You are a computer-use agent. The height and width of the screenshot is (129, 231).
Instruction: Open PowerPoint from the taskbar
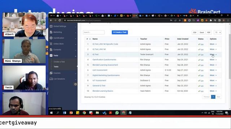click(x=71, y=113)
